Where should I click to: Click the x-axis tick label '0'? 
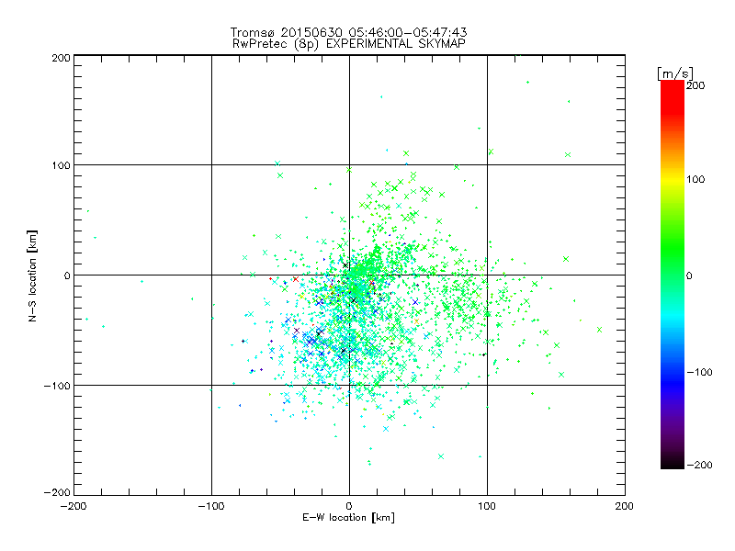coord(349,506)
